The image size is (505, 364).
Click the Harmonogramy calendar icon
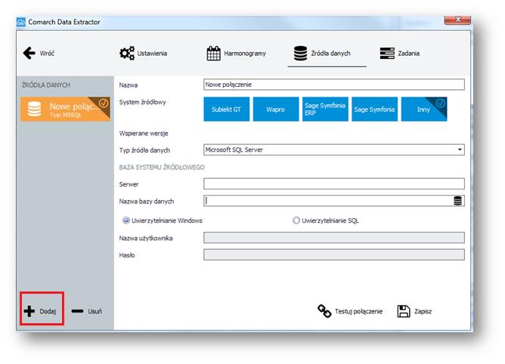[213, 53]
